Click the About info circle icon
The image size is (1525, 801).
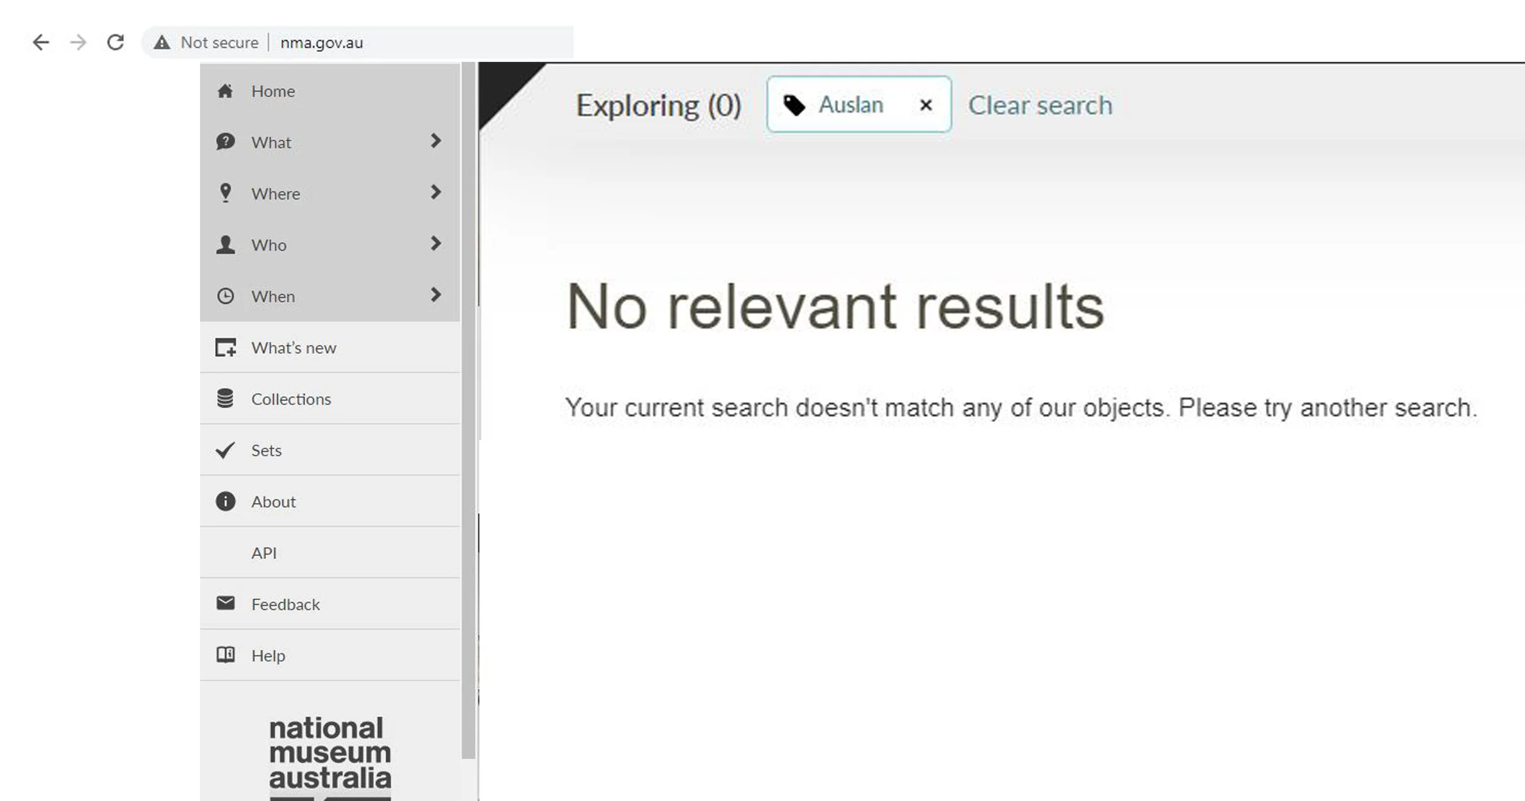point(225,501)
